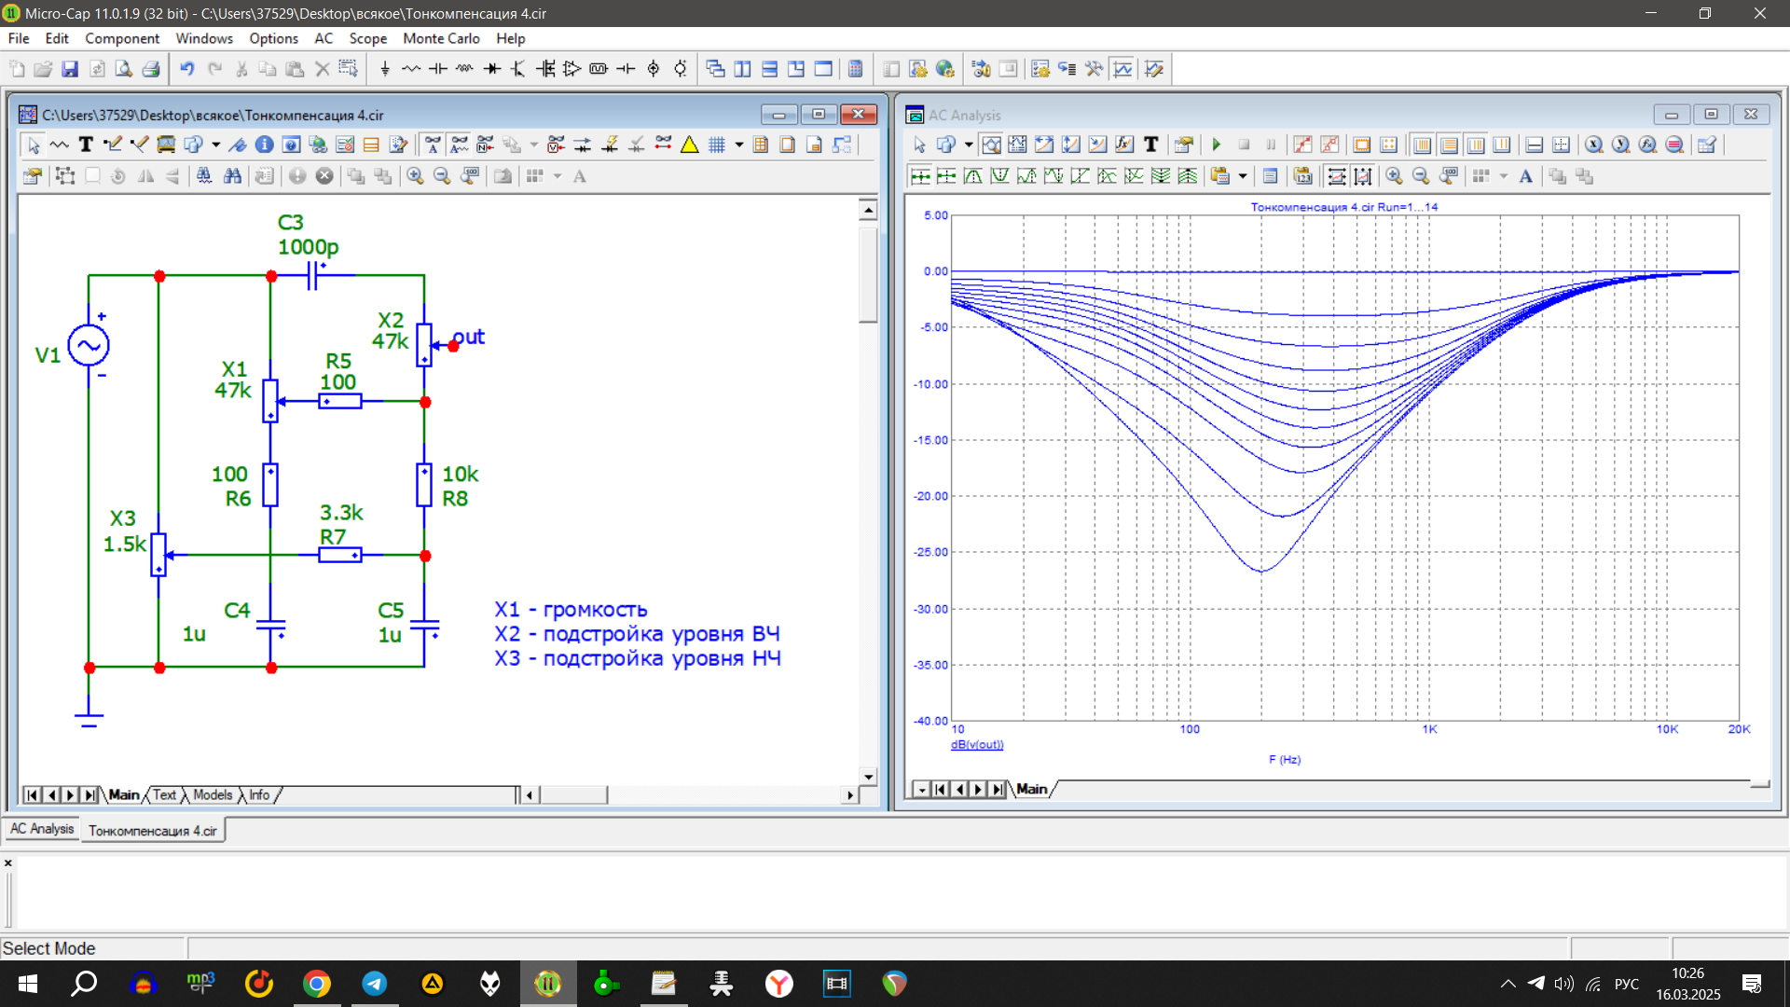Viewport: 1790px width, 1007px height.
Task: Open the schematic Info mode icon
Action: [x=264, y=145]
